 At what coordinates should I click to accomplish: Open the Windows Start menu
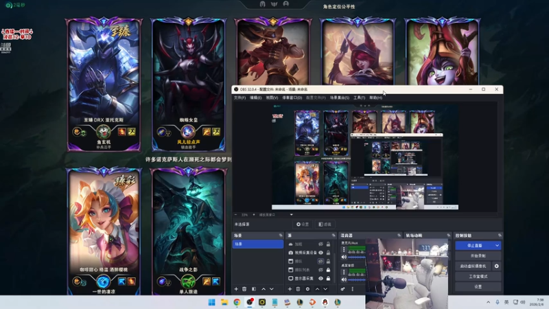(212, 302)
